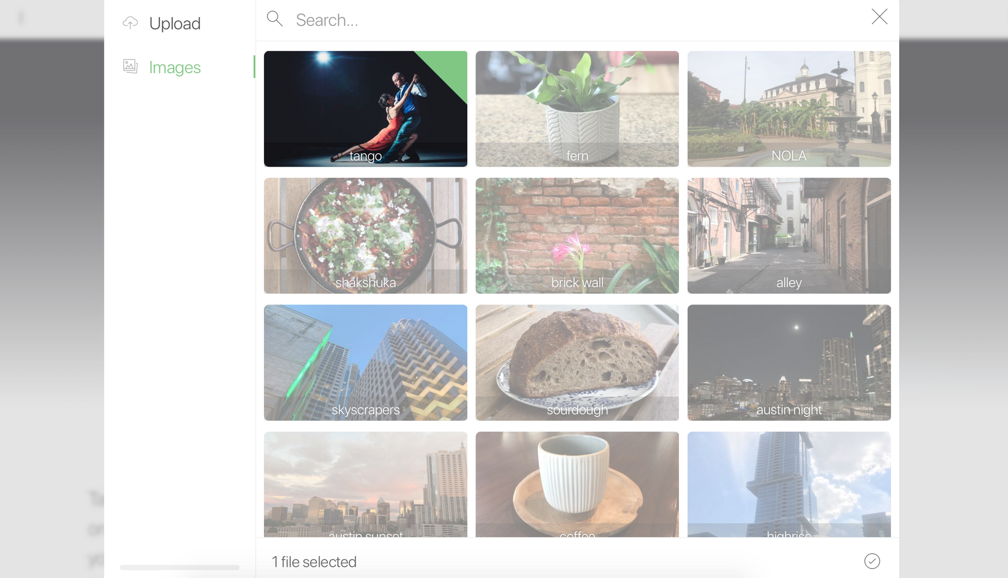Select the sourdough image
1008x578 pixels.
[577, 363]
